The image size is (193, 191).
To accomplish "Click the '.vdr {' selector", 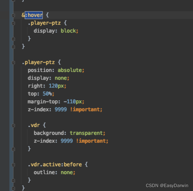I will coord(37,125).
